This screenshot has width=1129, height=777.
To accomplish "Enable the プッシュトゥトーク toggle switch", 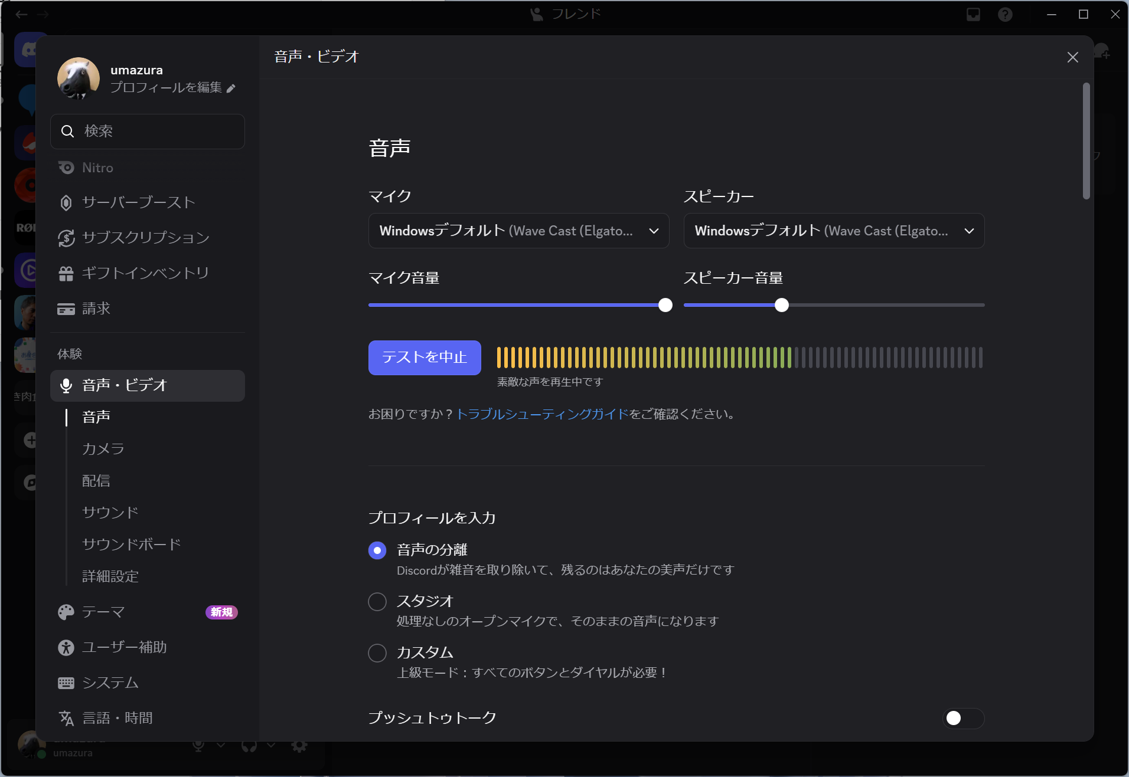I will click(962, 718).
